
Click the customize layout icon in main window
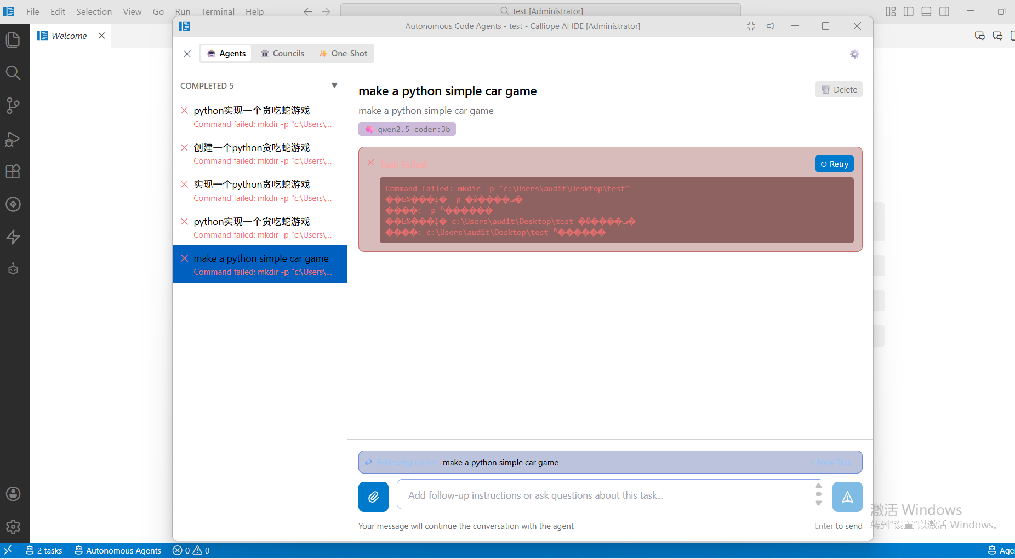click(x=891, y=11)
